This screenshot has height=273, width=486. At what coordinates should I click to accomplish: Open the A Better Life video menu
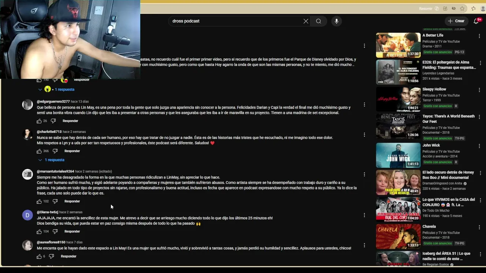point(480,36)
